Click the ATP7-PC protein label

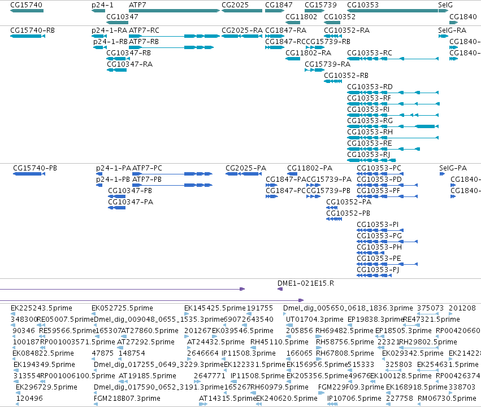[147, 168]
